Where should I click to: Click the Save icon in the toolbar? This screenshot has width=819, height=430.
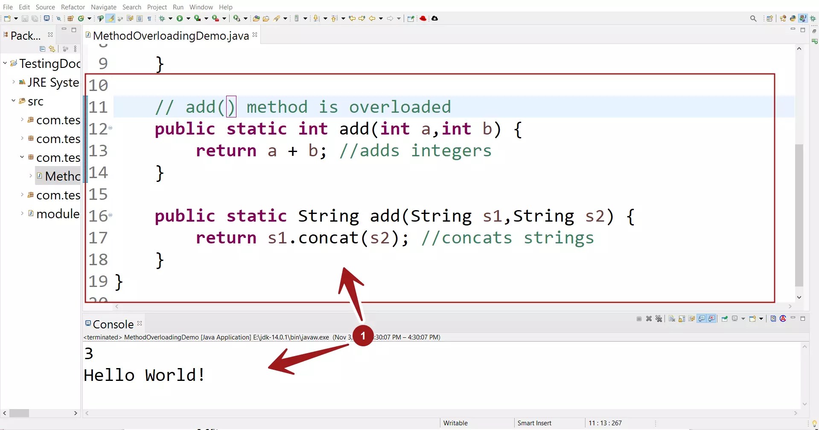point(25,18)
